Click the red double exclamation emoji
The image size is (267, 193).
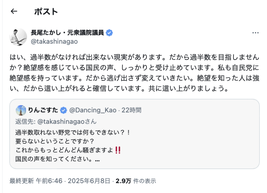(118, 150)
